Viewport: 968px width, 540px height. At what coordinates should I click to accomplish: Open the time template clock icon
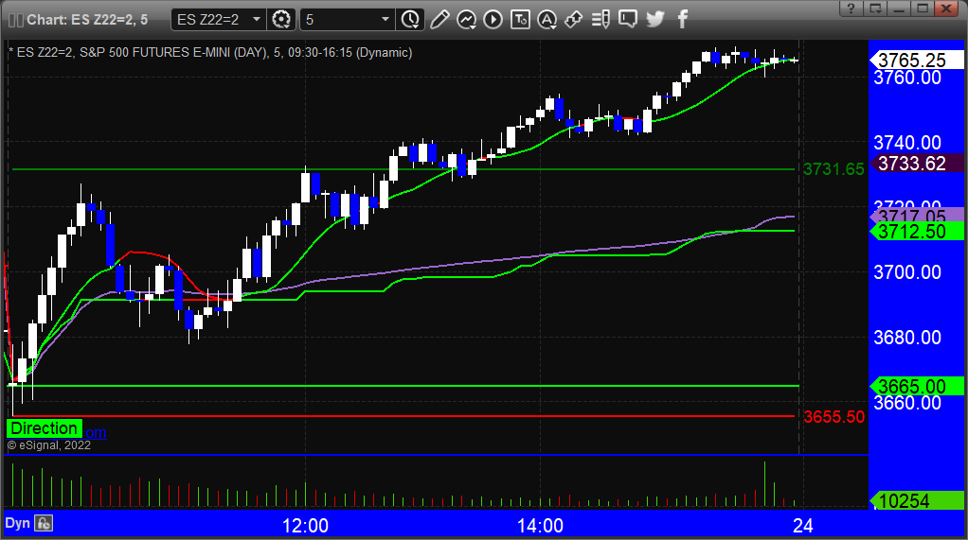point(410,20)
